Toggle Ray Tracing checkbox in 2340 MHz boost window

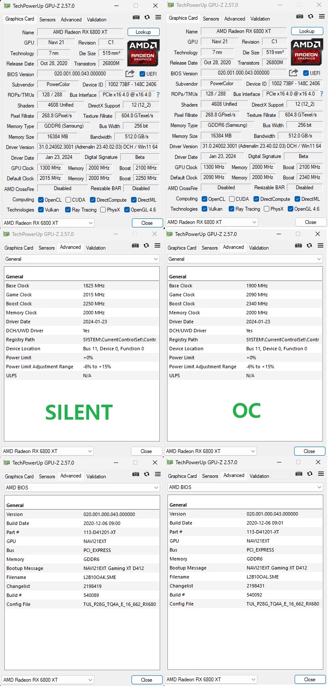coord(231,209)
